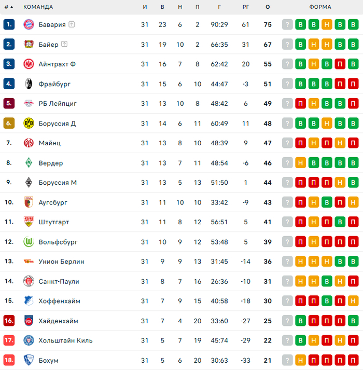Click the RB Leipzig team logo
Image resolution: width=363 pixels, height=370 pixels.
(29, 103)
